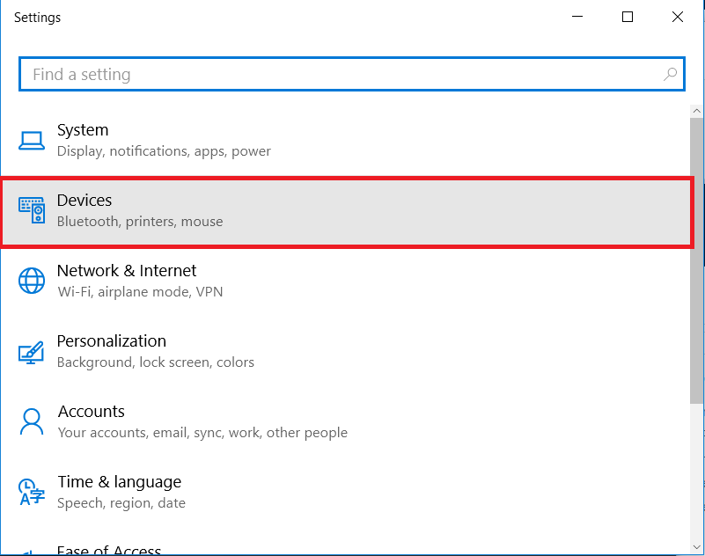The image size is (705, 556).
Task: Select the Network & Internet heading
Action: click(127, 271)
